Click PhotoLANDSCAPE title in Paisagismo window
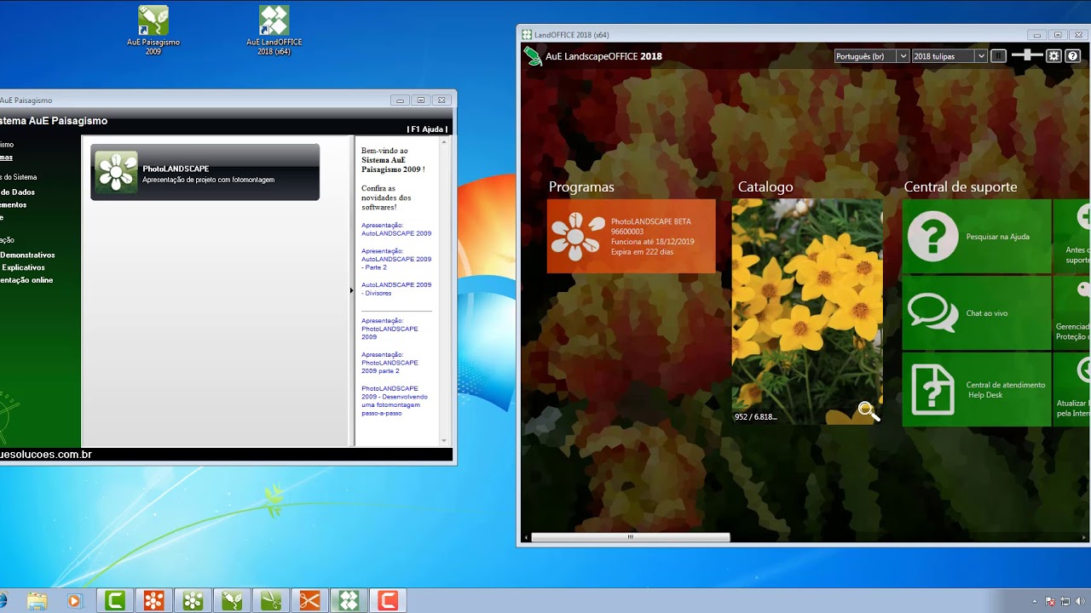Viewport: 1091px width, 613px height. (176, 169)
